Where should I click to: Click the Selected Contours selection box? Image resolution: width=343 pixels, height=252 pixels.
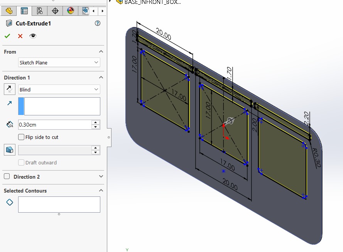(x=59, y=205)
